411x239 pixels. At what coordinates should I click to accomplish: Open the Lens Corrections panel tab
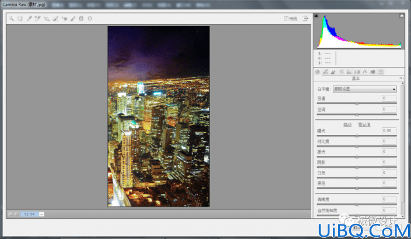357,72
